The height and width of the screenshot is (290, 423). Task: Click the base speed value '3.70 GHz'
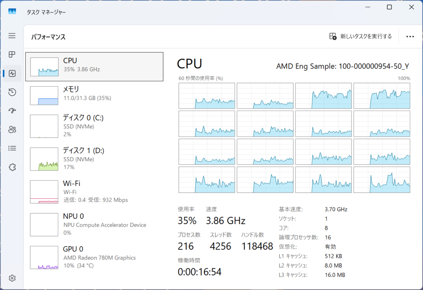336,209
